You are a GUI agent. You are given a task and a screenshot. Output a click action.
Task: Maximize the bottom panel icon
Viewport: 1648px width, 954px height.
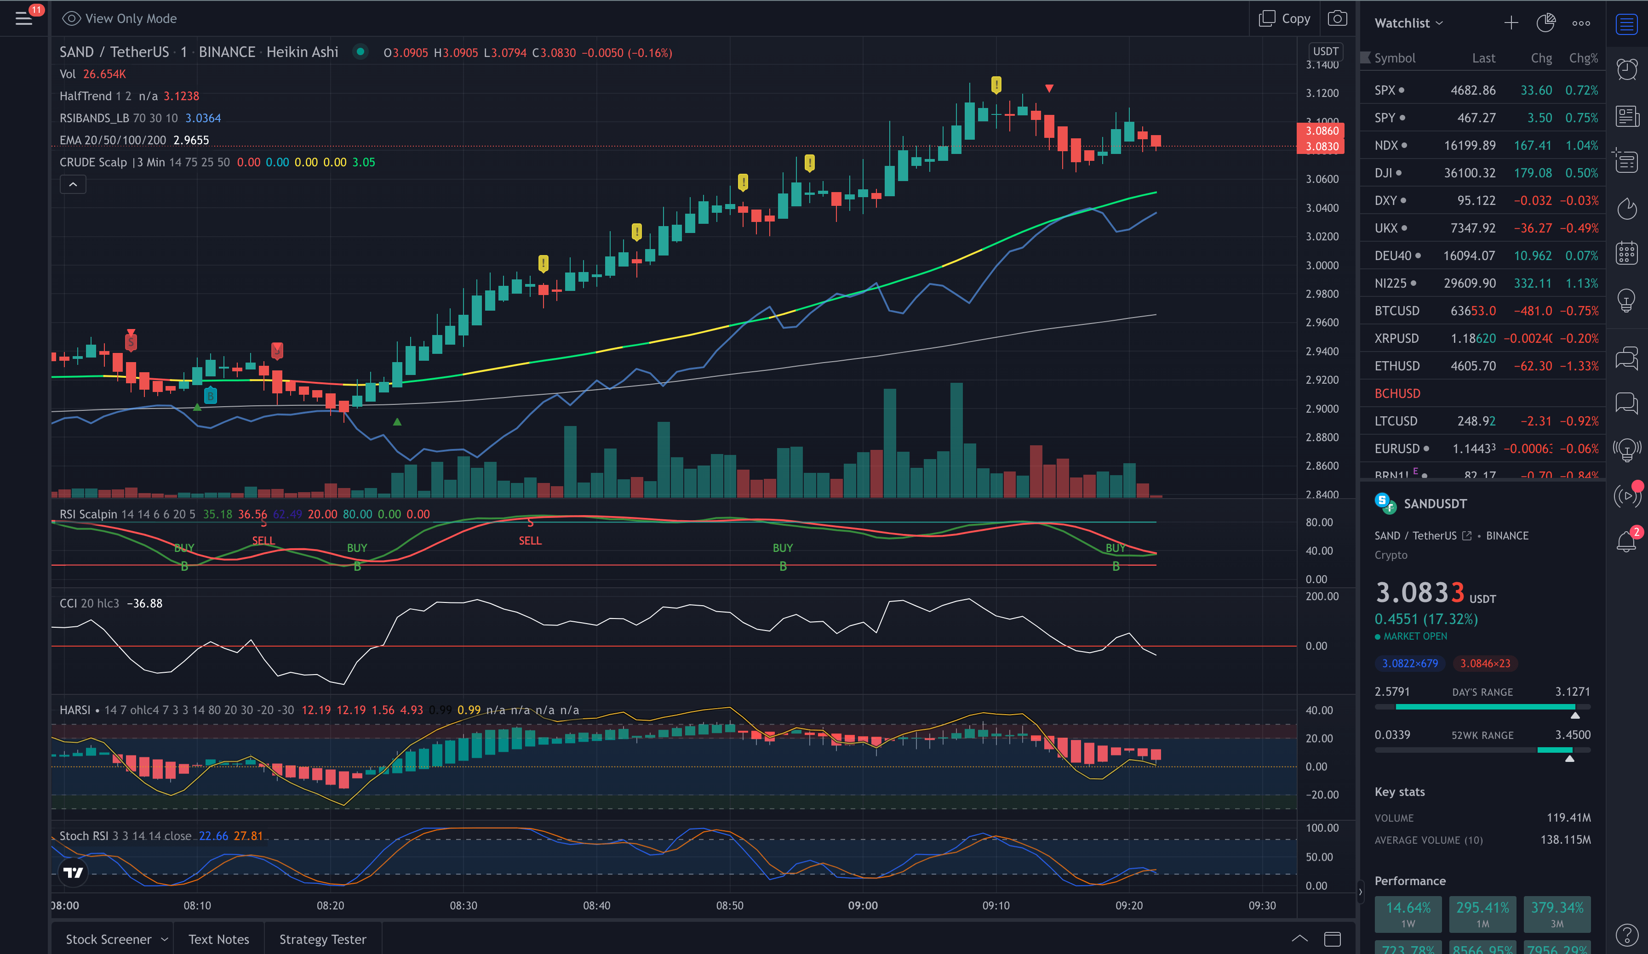click(x=1333, y=939)
